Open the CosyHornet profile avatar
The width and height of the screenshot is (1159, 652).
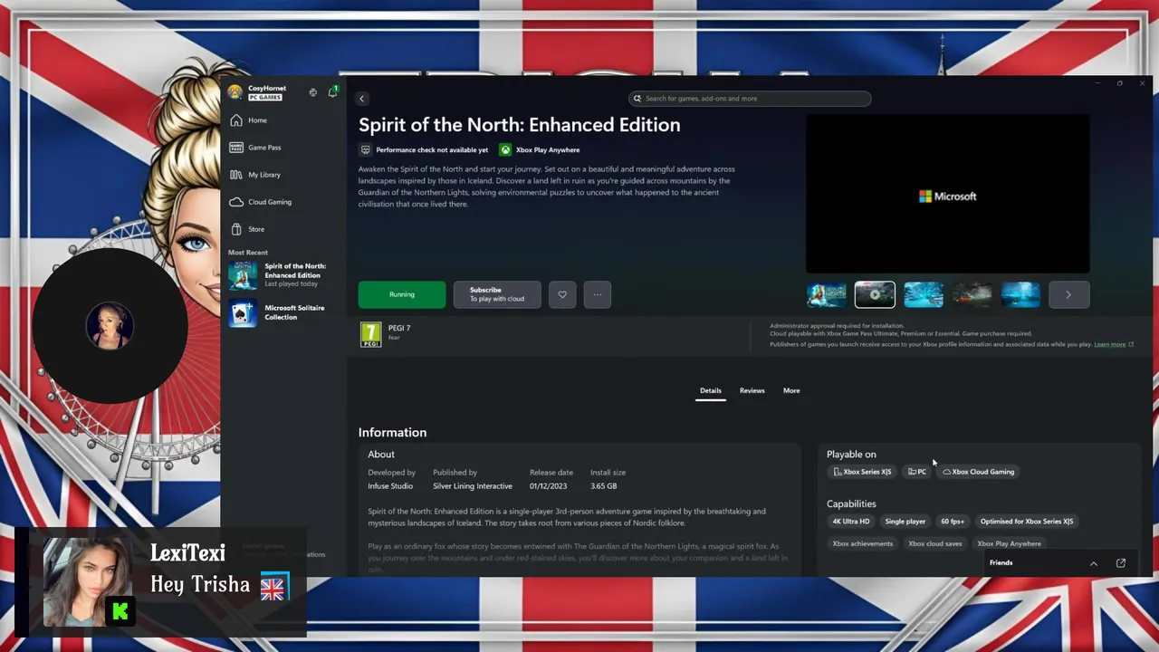[235, 91]
